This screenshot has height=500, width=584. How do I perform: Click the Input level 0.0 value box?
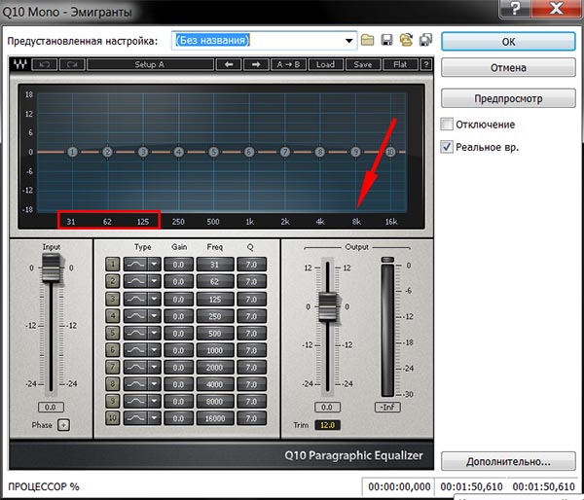pos(51,407)
